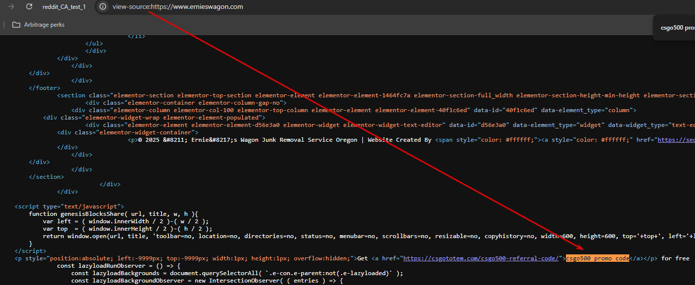Click the closing </ul> tag
Screen dimensions: 695x285
pyautogui.click(x=94, y=43)
